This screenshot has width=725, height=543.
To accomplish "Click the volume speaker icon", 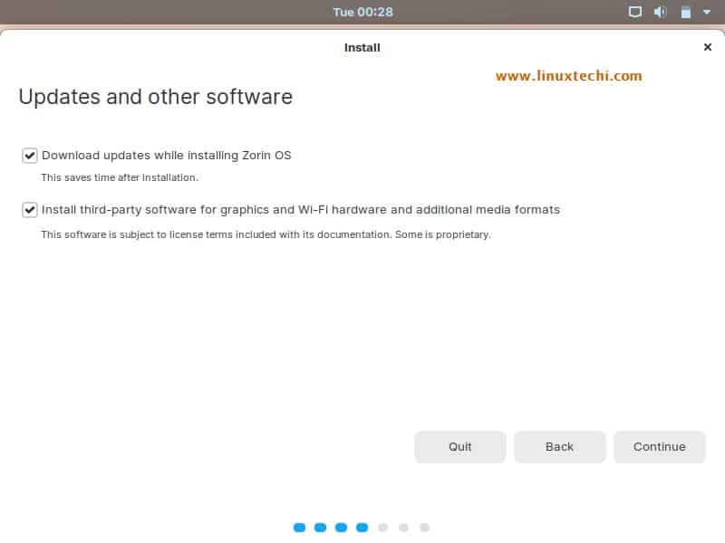I will (x=660, y=12).
